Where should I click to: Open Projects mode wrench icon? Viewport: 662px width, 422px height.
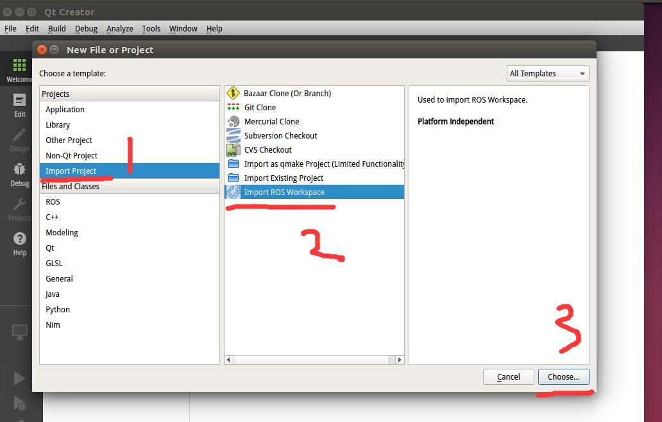19,204
